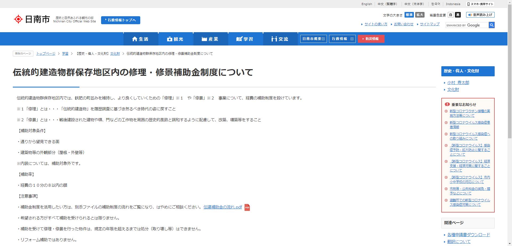Switch language to Indonesia

(453, 4)
